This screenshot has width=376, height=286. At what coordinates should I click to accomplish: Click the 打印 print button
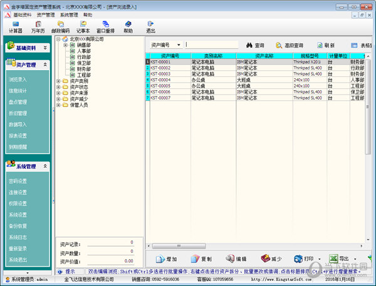coord(304,258)
